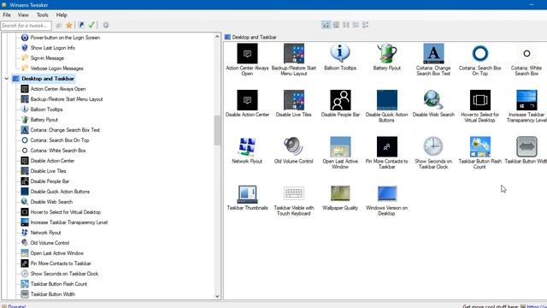Viewport: 547px width, 308px height.
Task: Open Taskbar Visible with Touch Keyboard icon
Action: 294,193
